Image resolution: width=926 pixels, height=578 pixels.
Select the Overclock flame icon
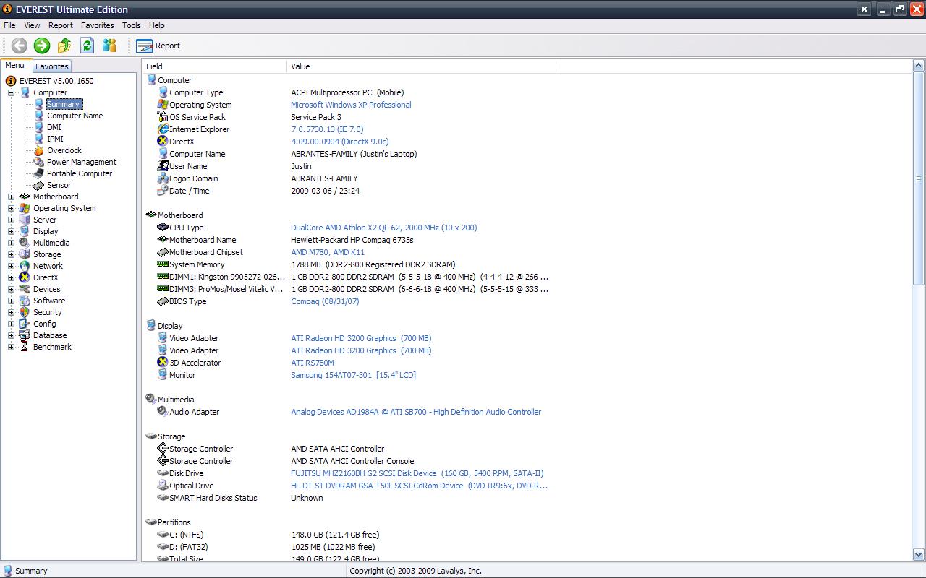click(x=39, y=150)
